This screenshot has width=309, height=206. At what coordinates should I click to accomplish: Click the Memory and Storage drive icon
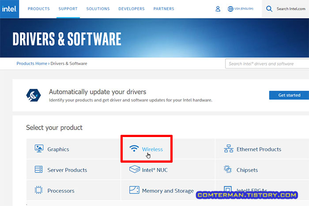pos(134,190)
